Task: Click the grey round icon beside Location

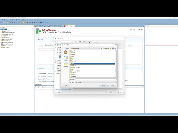Action: (106, 48)
